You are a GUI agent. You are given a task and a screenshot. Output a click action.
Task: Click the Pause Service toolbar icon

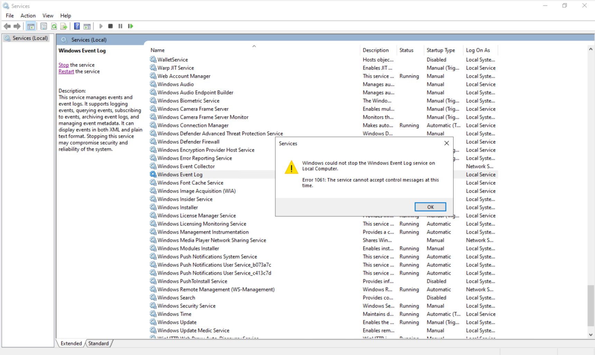pyautogui.click(x=120, y=26)
